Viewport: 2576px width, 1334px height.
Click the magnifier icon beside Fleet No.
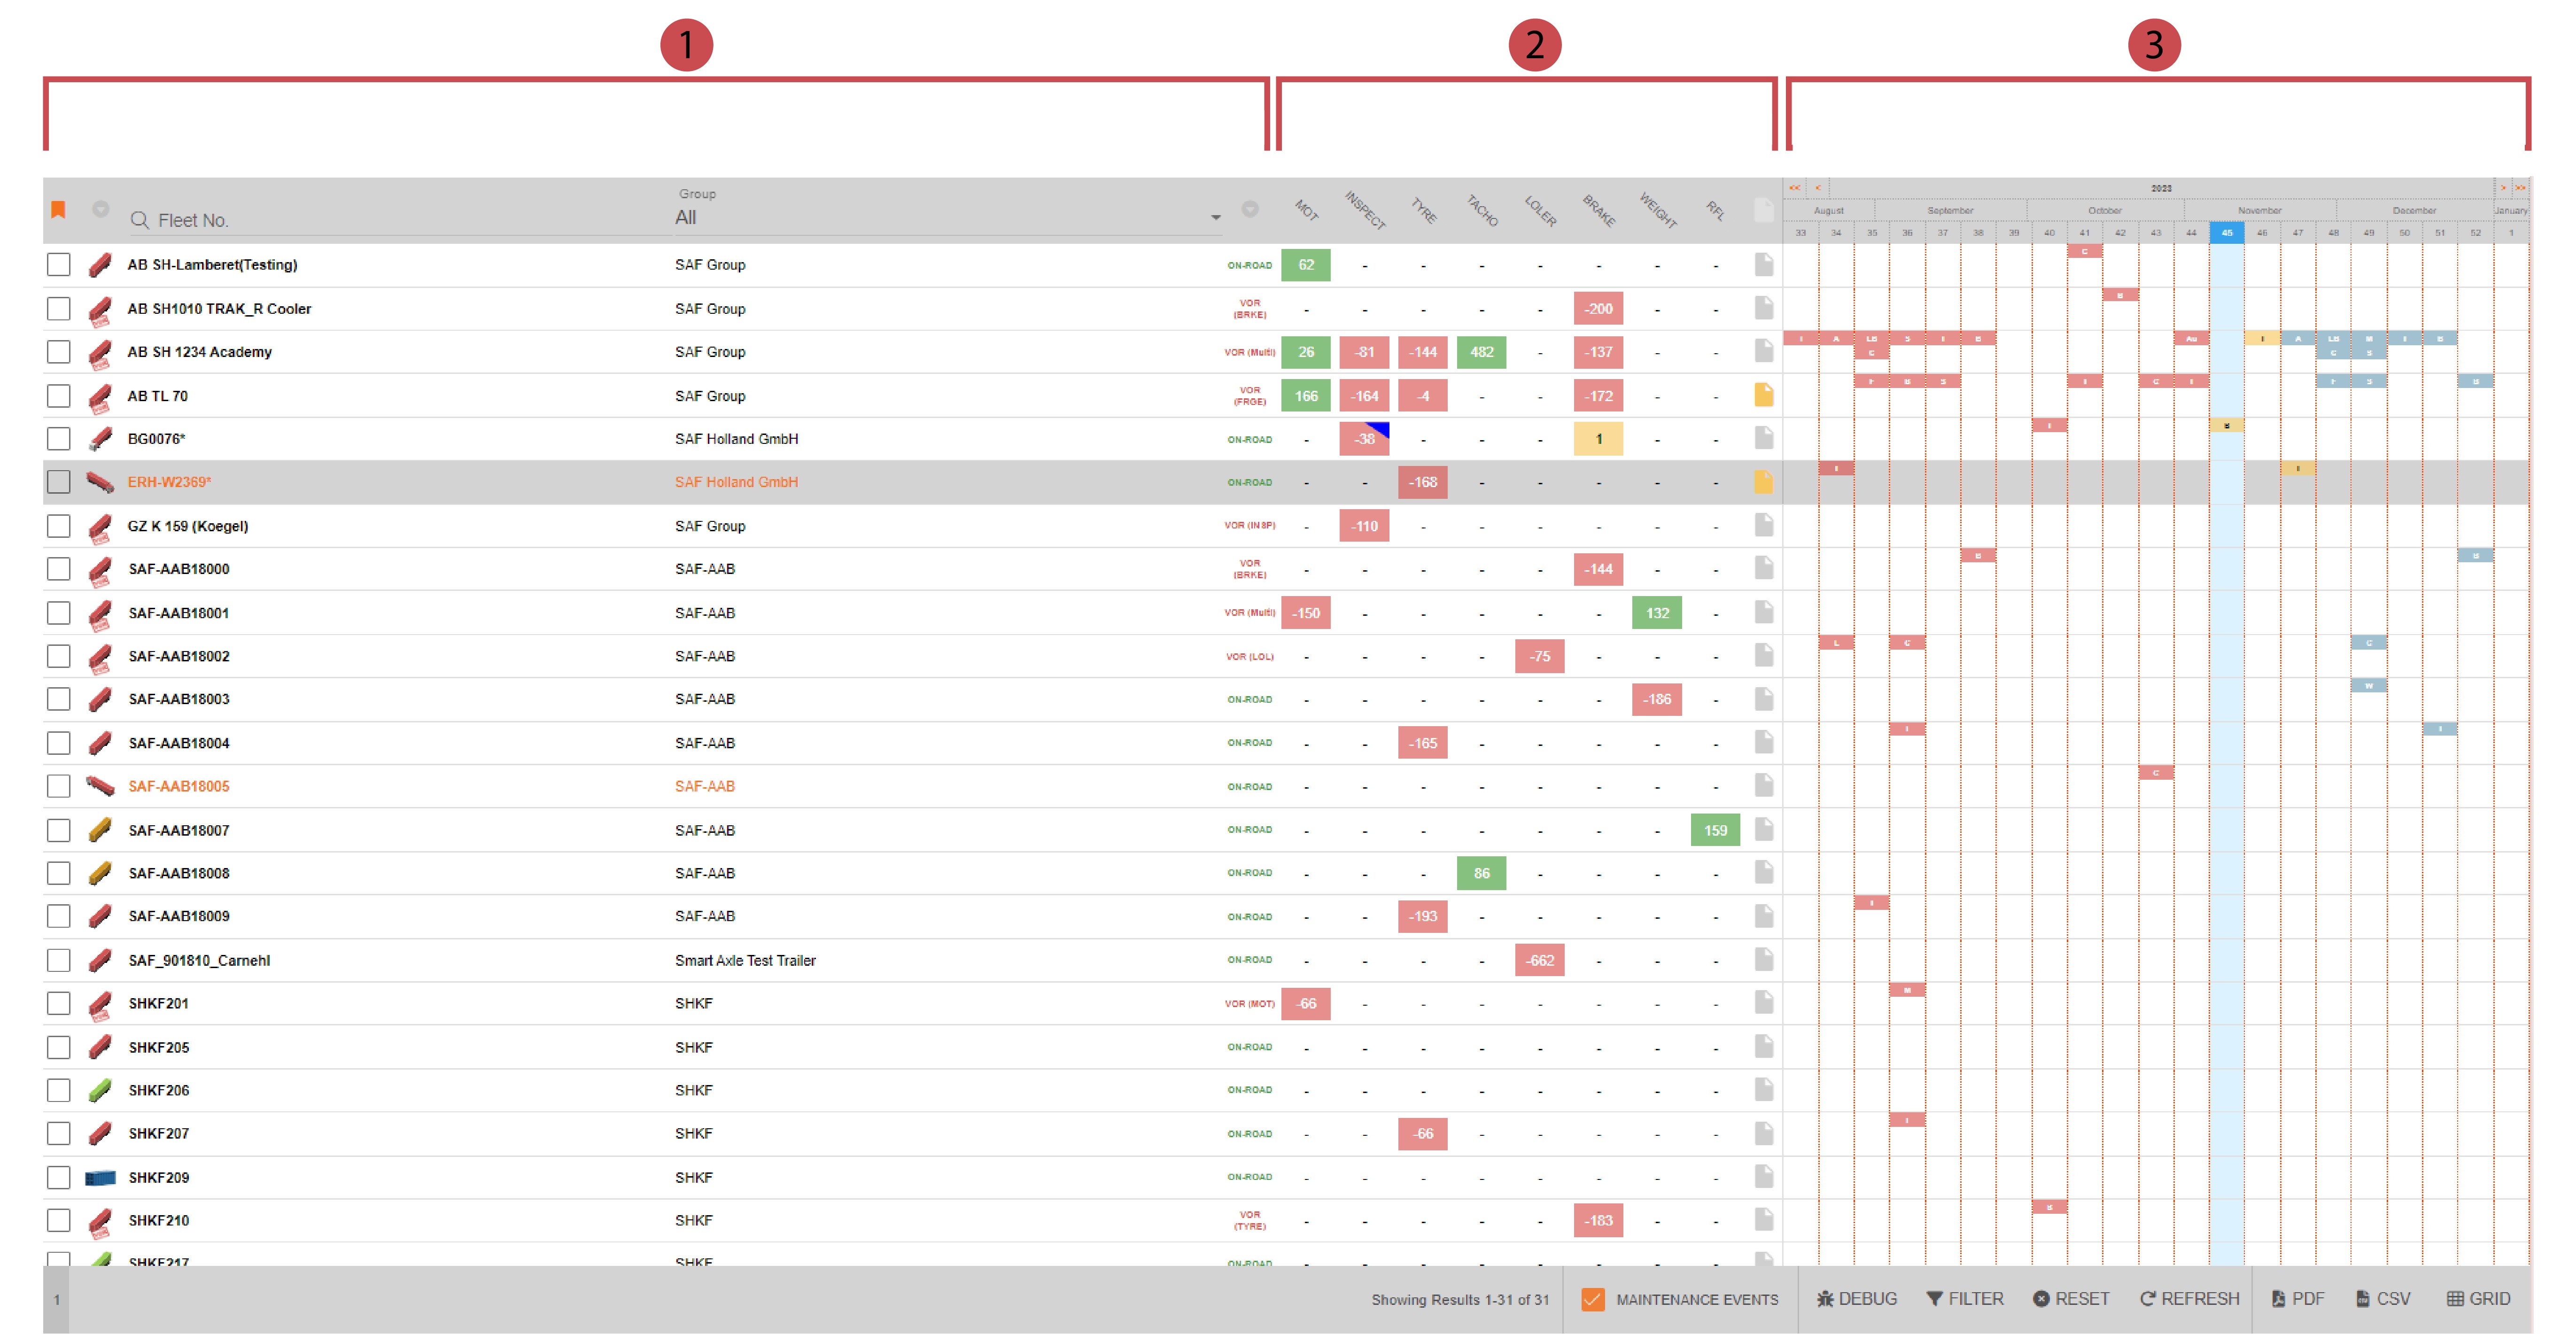140,220
